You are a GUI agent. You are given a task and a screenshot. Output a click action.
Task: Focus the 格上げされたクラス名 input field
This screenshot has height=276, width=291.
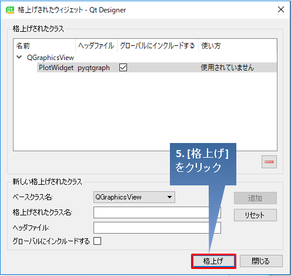point(157,212)
